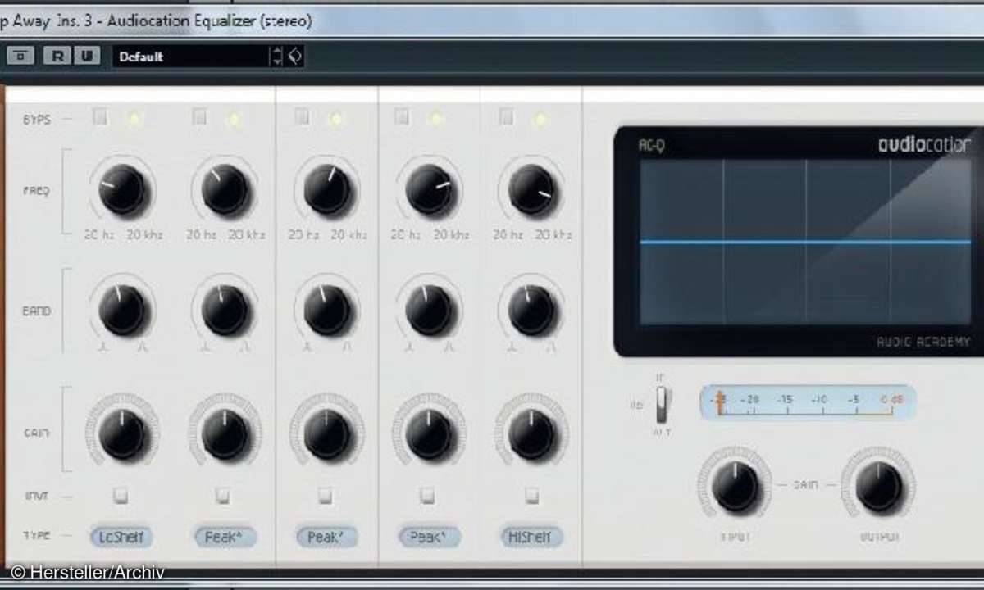The width and height of the screenshot is (984, 590).
Task: Click the audiocation logo in the display
Action: point(924,146)
